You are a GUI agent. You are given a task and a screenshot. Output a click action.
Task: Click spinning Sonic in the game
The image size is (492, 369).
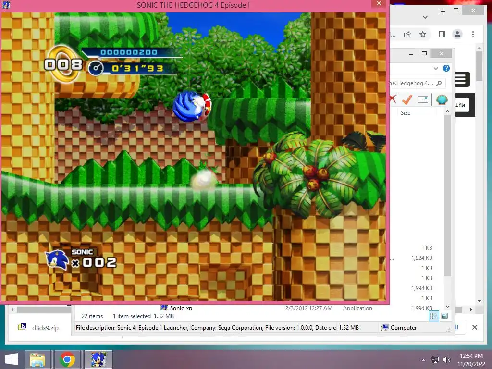(192, 106)
